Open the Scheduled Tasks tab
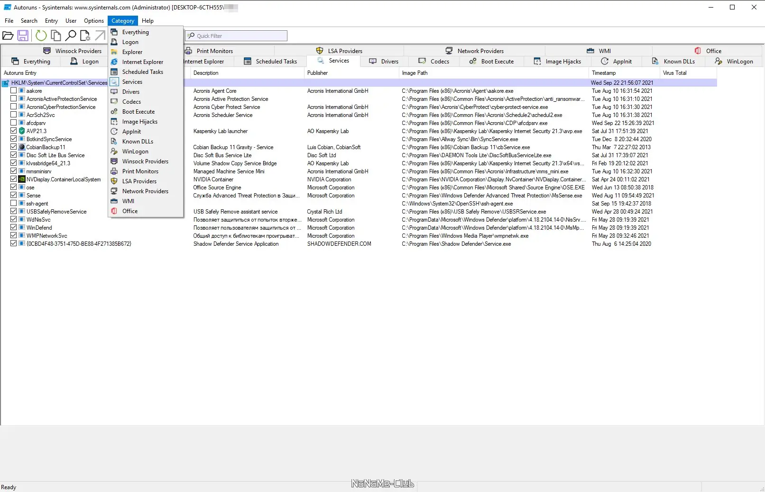The image size is (765, 492). pyautogui.click(x=270, y=61)
